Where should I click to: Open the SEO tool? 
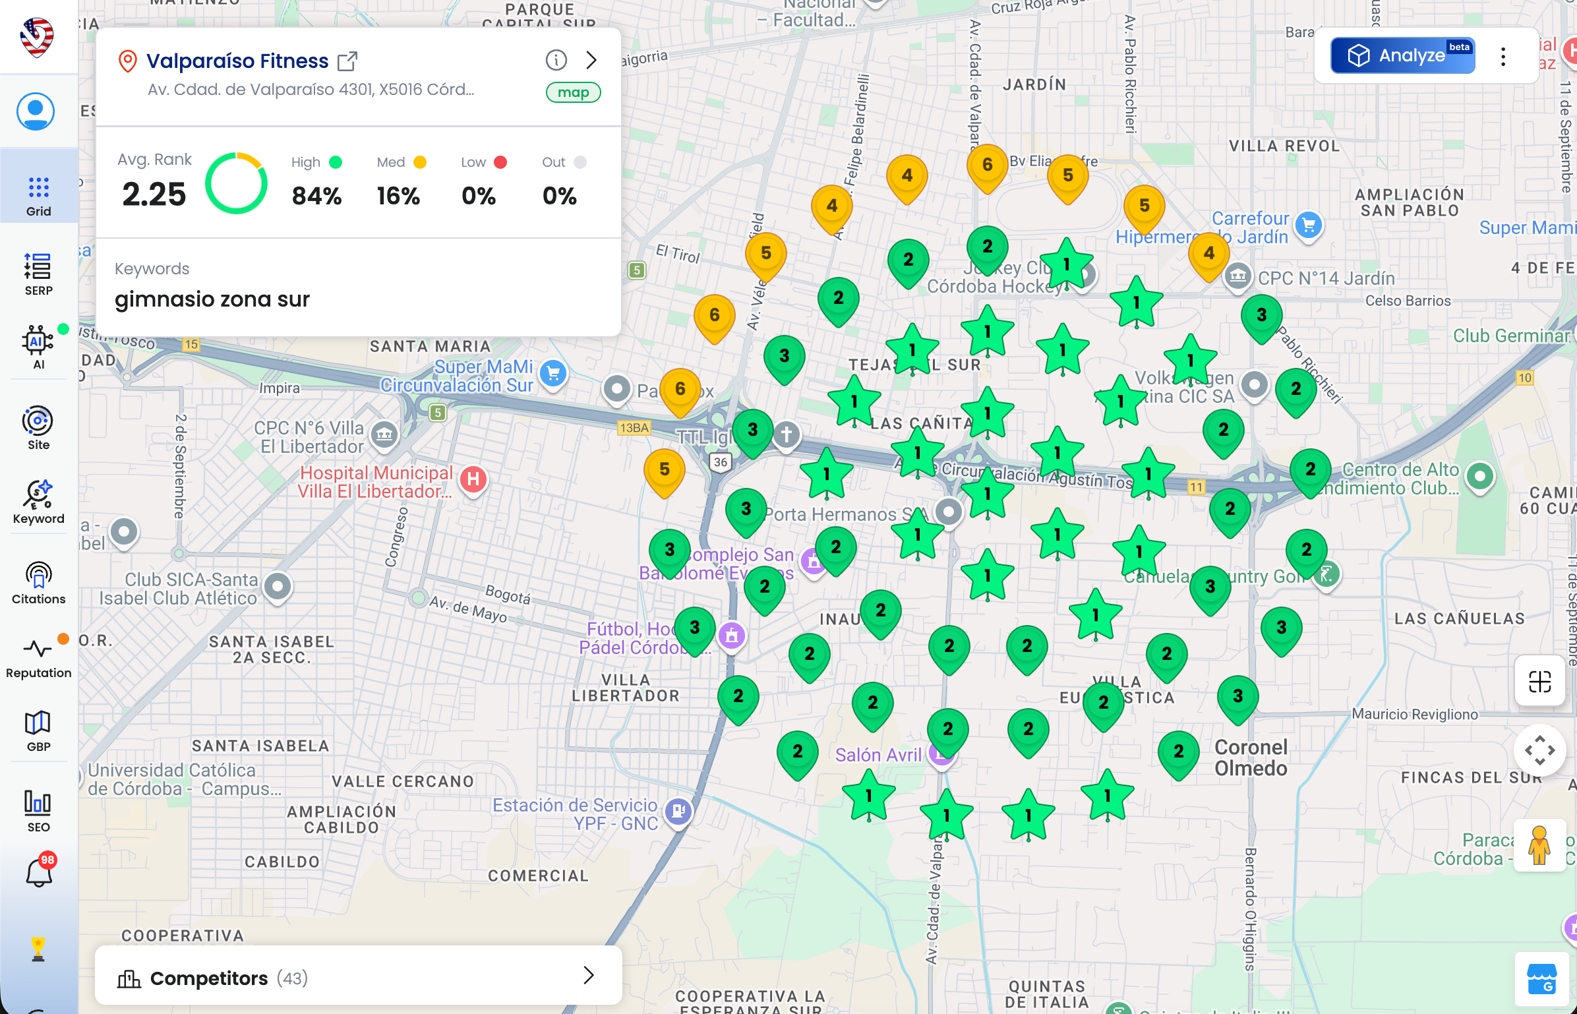38,812
